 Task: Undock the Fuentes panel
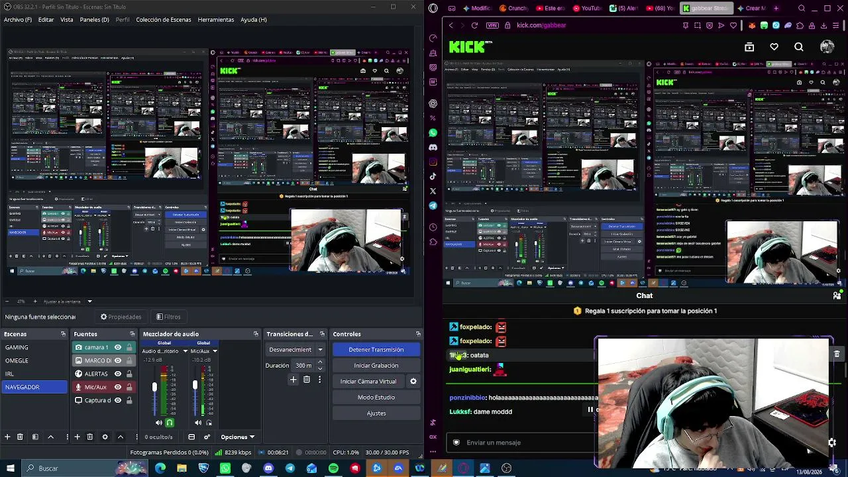coord(132,334)
